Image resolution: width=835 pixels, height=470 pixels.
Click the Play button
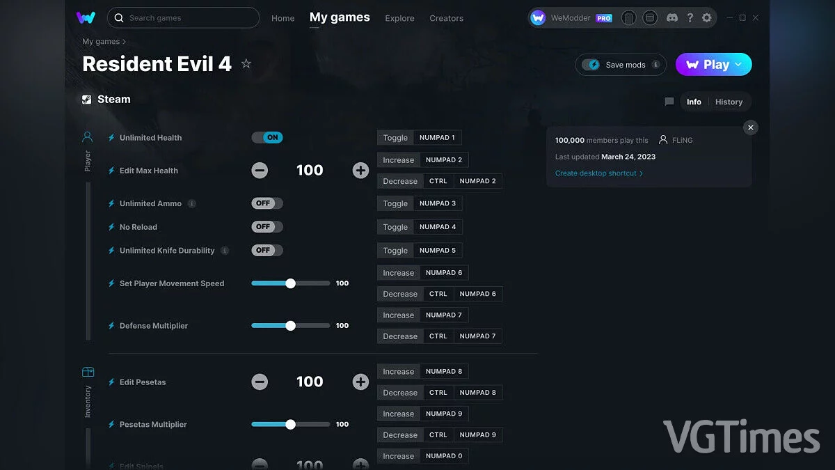coord(714,65)
